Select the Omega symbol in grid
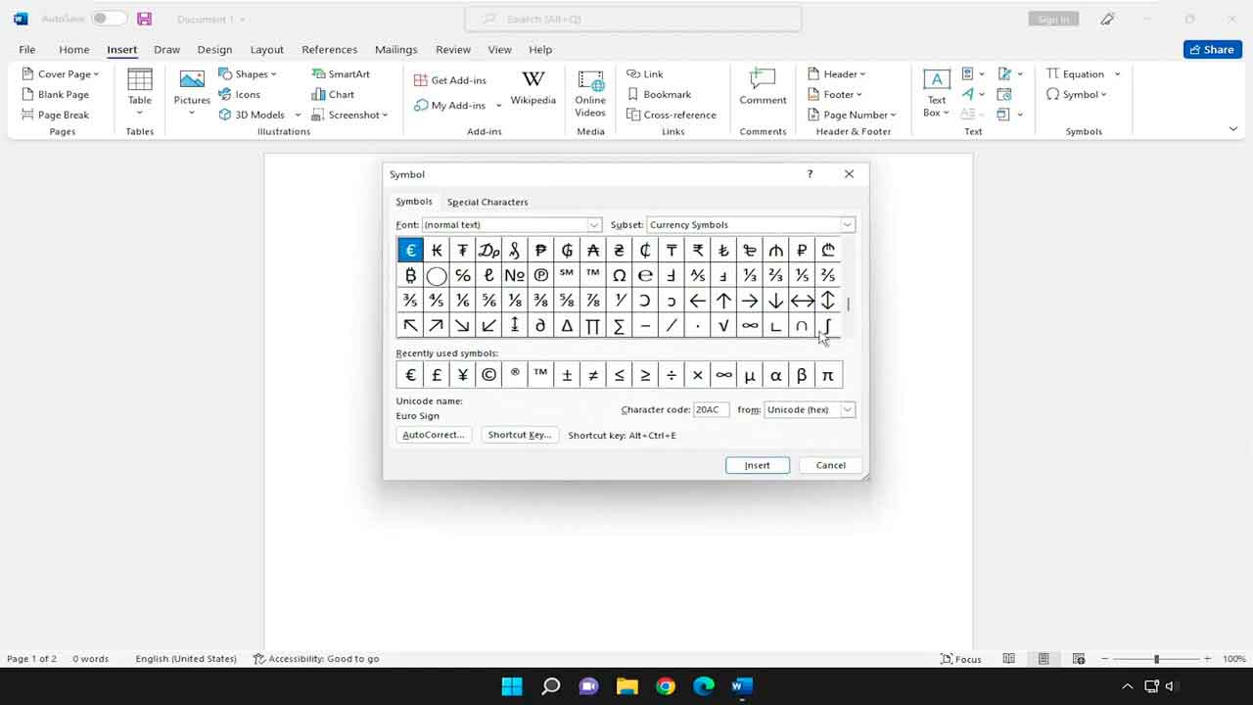Screen dimensions: 1253x705 click(619, 275)
